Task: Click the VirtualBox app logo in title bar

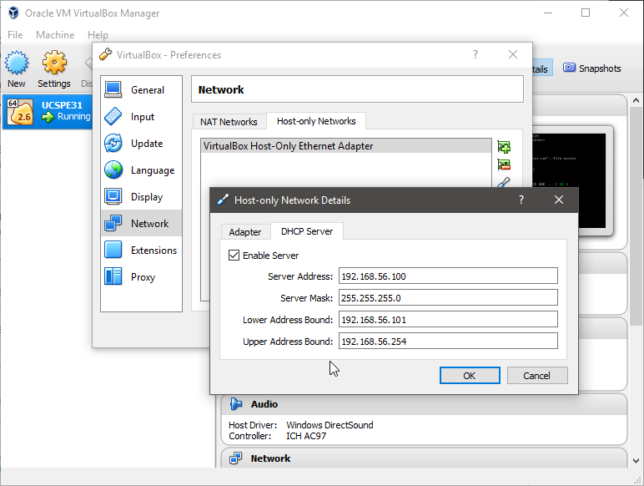Action: tap(13, 13)
